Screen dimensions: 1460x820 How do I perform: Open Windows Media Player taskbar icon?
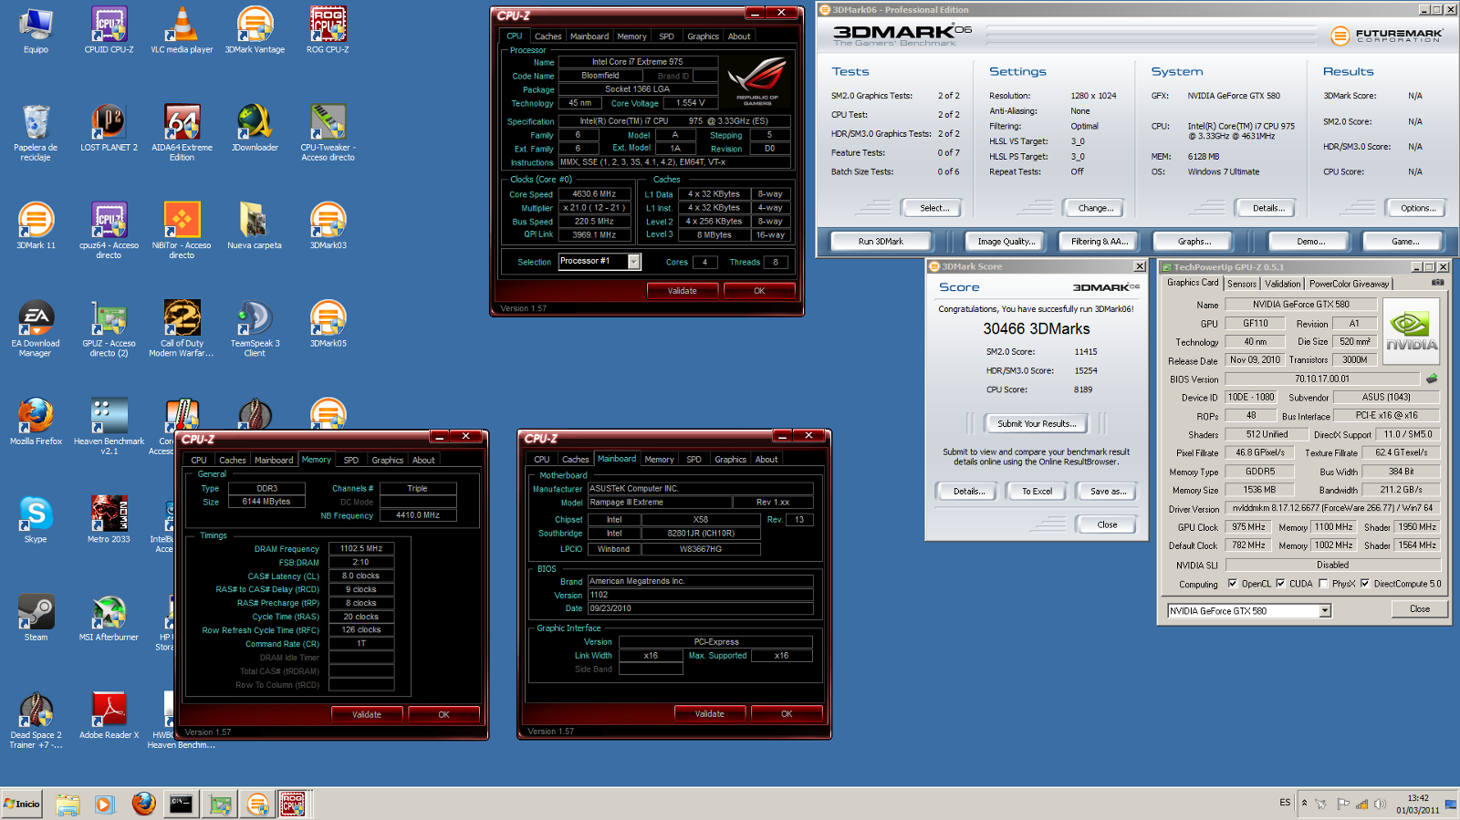click(x=104, y=804)
